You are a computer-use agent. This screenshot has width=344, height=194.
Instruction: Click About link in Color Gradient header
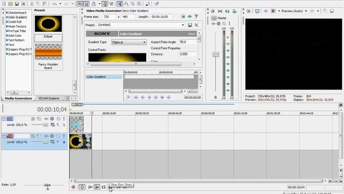pos(191,34)
